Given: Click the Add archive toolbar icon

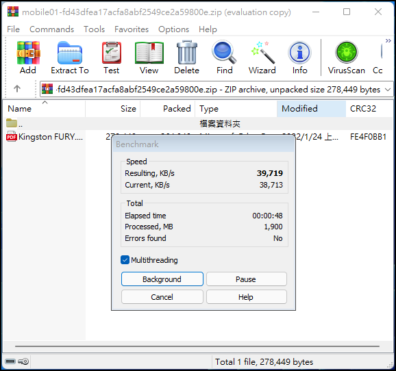Looking at the screenshot, I should point(28,53).
